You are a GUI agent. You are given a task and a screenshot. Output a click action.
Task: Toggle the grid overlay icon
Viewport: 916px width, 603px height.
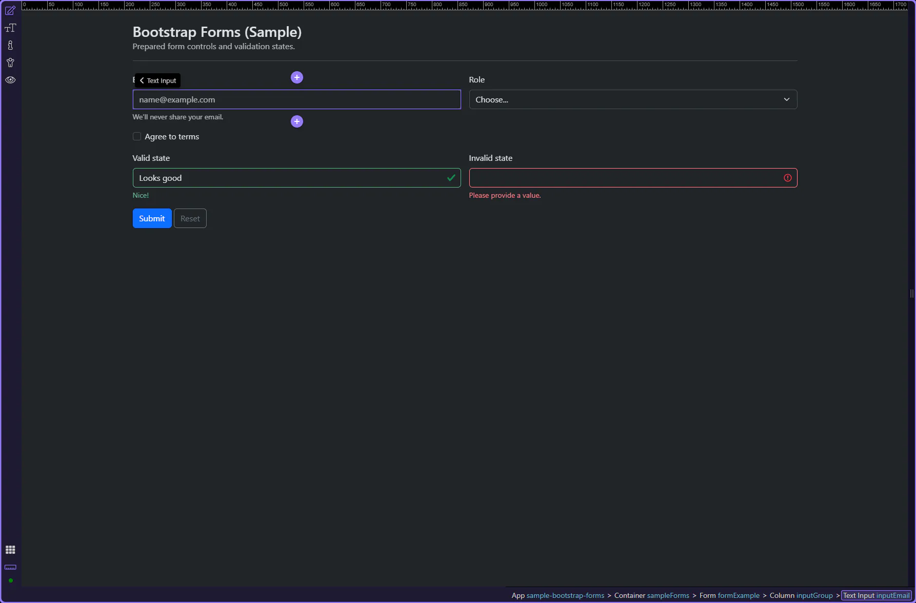coord(10,550)
